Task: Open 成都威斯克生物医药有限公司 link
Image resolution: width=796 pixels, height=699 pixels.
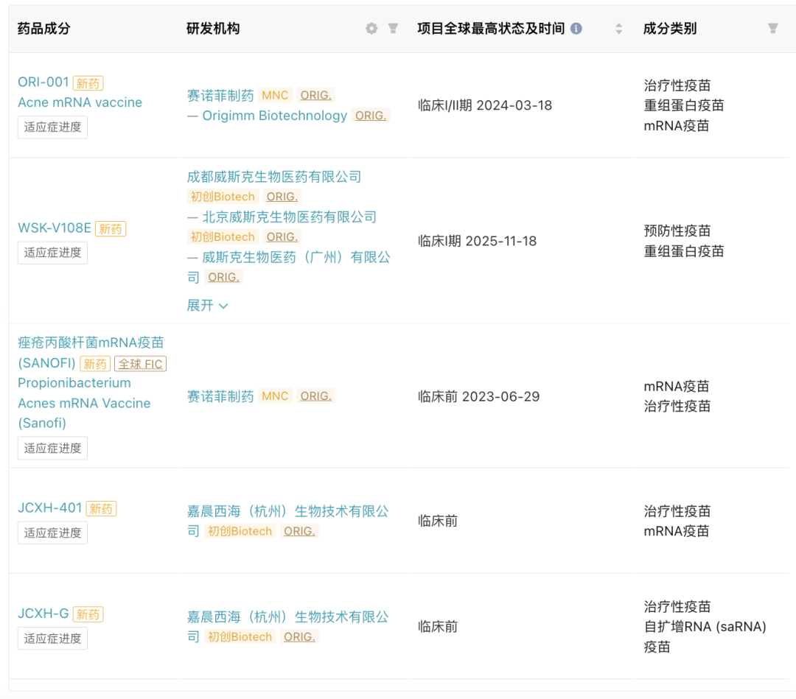Action: coord(274,177)
